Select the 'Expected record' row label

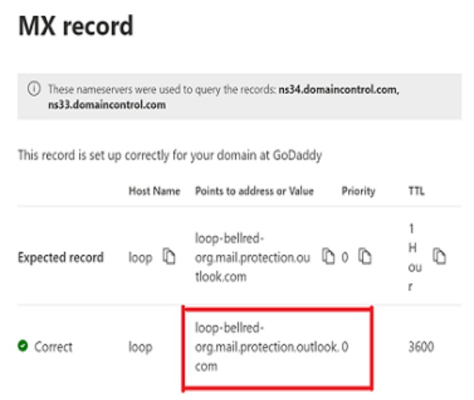61,257
